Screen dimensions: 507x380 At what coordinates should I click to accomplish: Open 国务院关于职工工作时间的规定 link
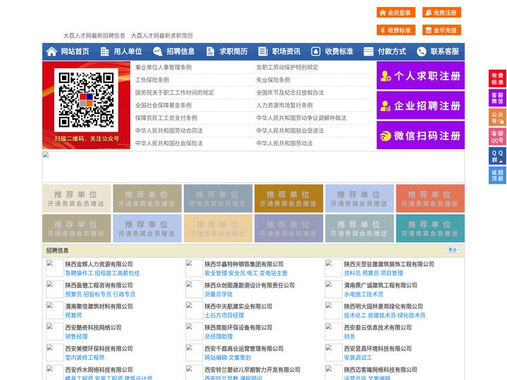[x=175, y=92]
